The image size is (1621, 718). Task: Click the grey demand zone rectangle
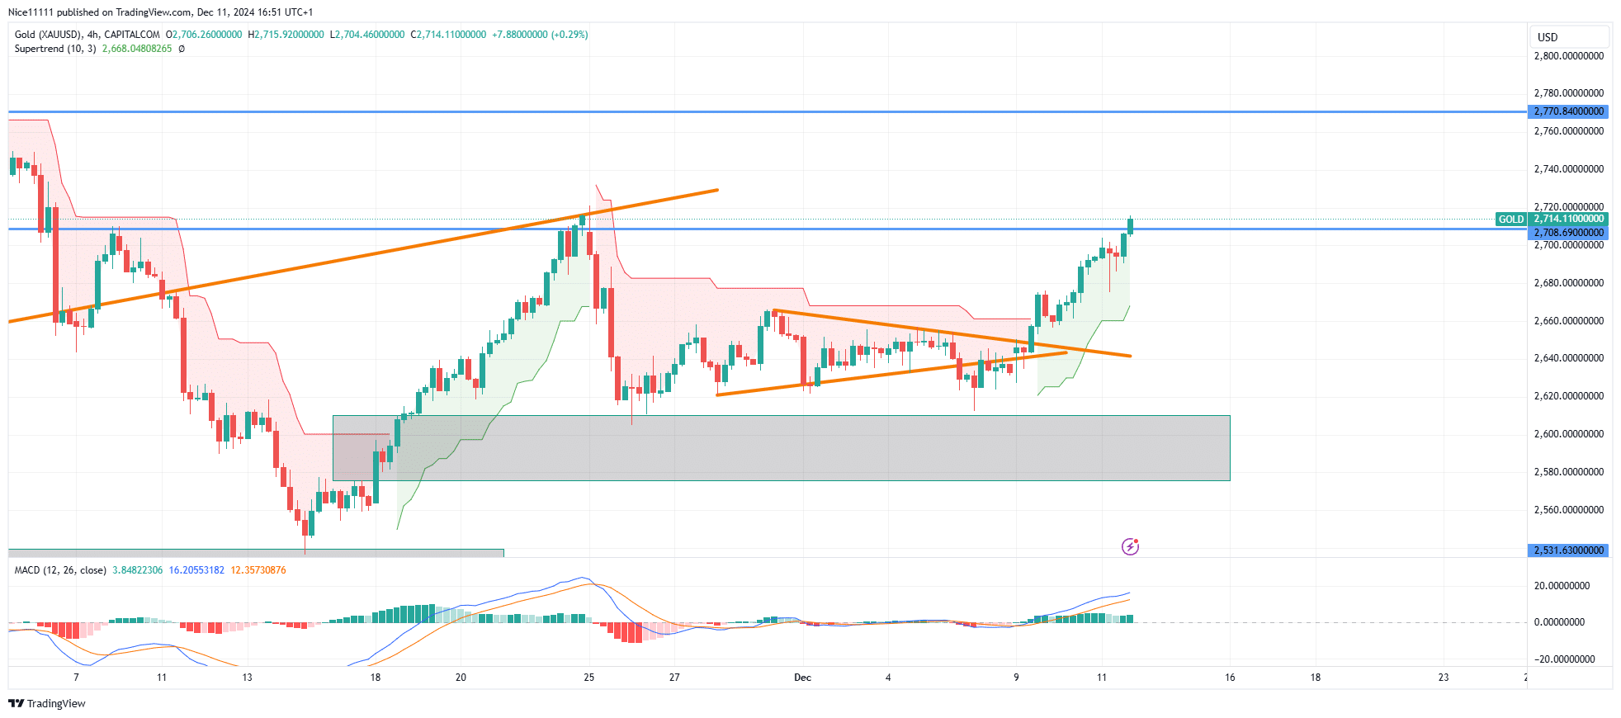pos(781,448)
